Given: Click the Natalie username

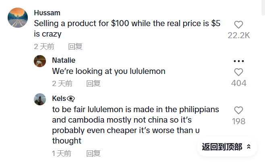Looking at the screenshot, I should [64, 60].
